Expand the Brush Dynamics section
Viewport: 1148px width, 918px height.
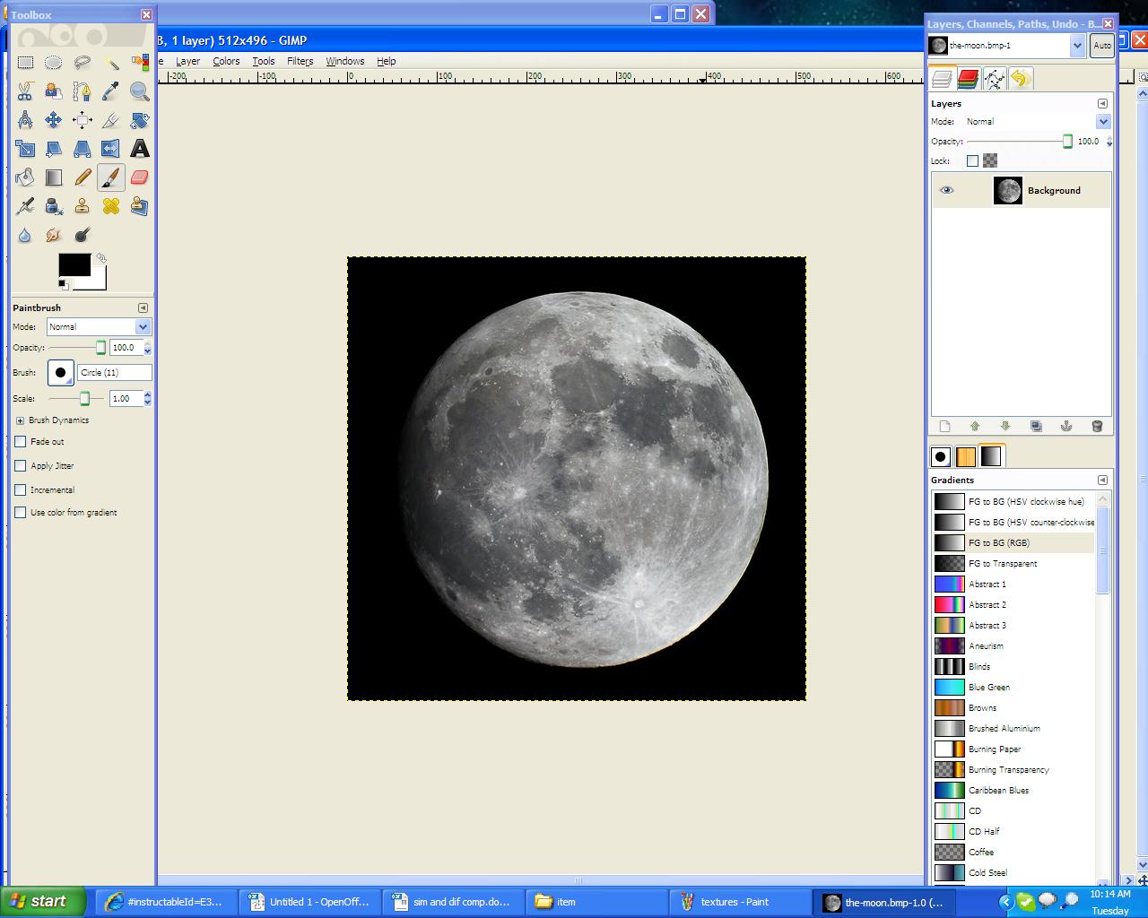pyautogui.click(x=20, y=420)
